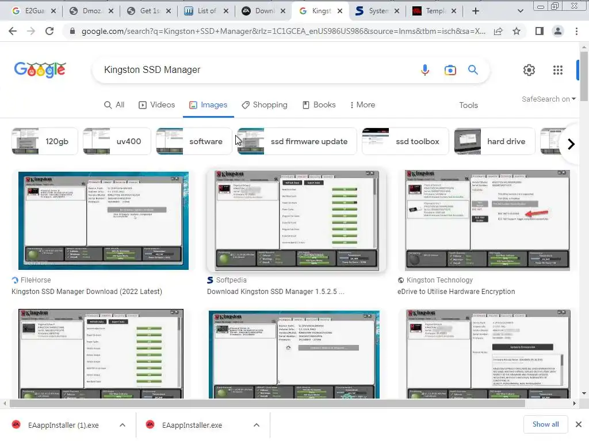Open Chrome three-dot menu
589x441 pixels.
[x=576, y=31]
